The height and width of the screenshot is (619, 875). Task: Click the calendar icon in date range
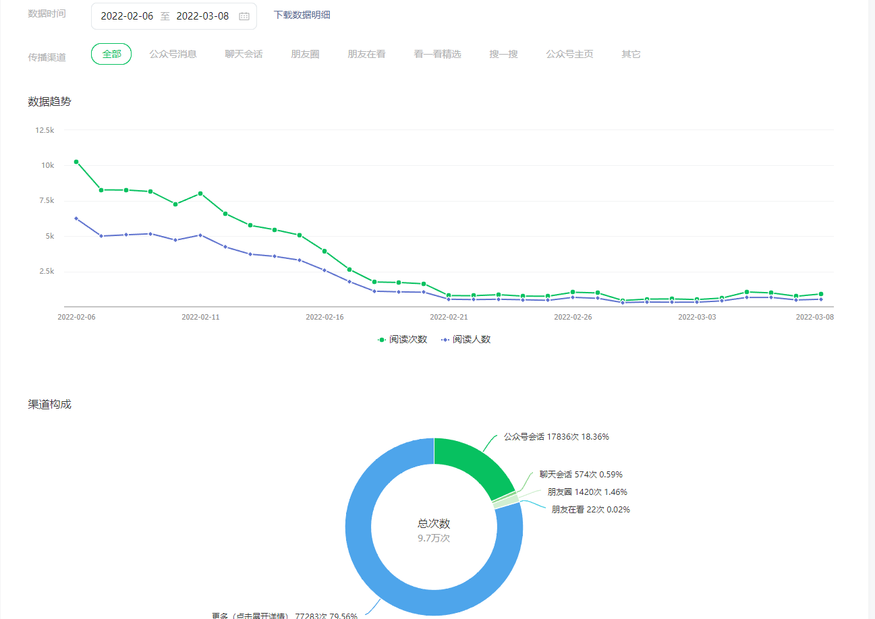coord(244,16)
